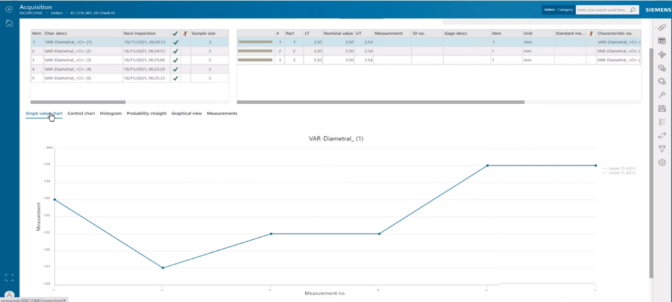The height and width of the screenshot is (302, 672).
Task: Click the search word input field
Action: 602,10
